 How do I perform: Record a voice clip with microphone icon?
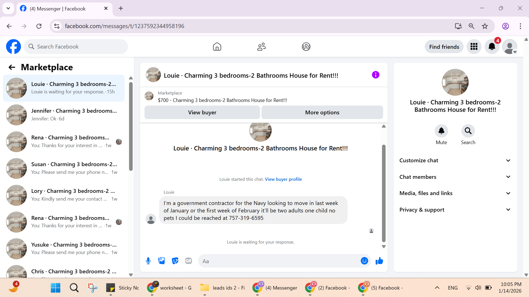pos(148,261)
